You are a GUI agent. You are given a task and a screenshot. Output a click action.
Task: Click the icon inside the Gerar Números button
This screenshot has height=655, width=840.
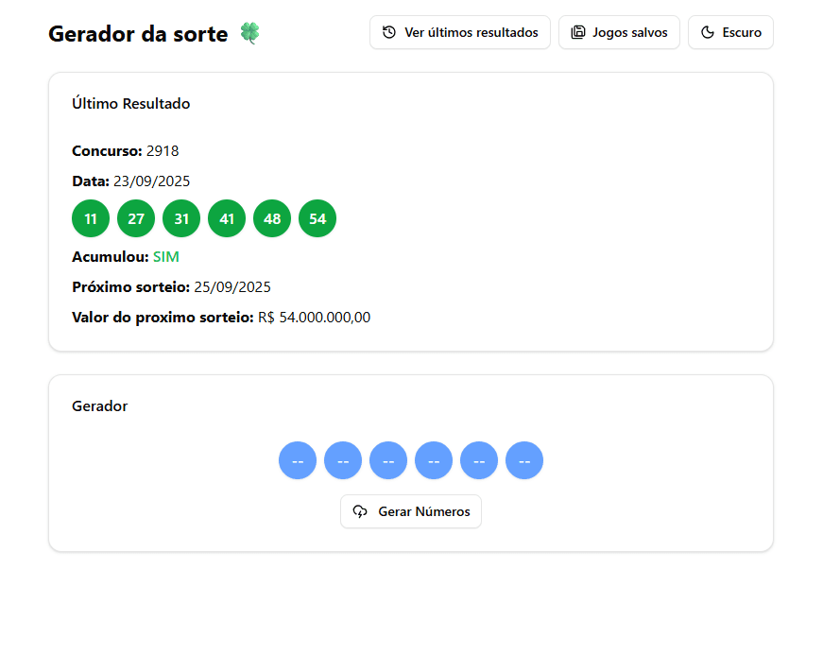(x=360, y=511)
